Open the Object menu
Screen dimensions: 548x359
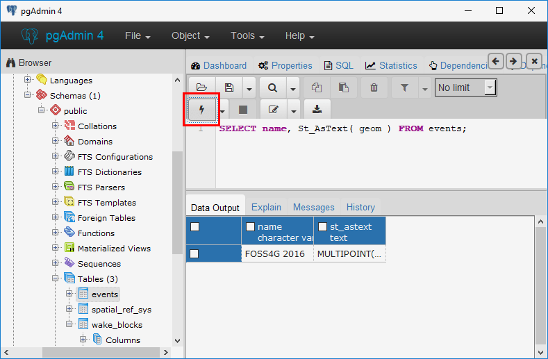[190, 35]
